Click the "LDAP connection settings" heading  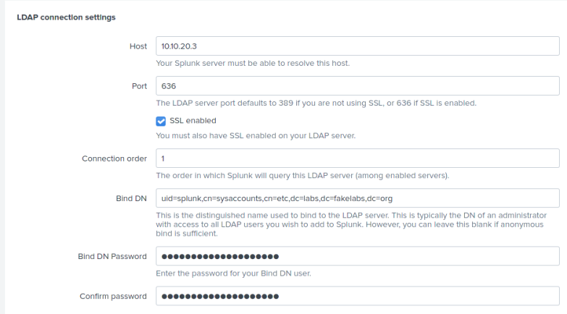(66, 17)
